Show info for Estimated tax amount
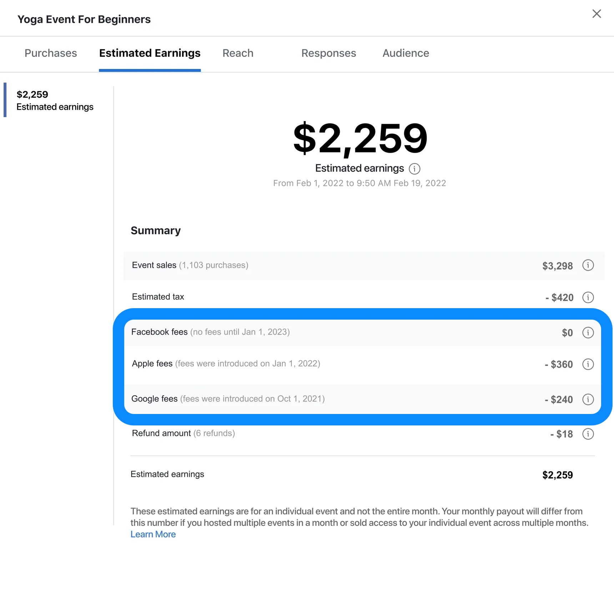The height and width of the screenshot is (602, 614). click(x=588, y=297)
